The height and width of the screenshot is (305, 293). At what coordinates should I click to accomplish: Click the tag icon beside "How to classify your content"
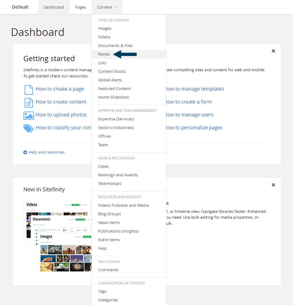pyautogui.click(x=28, y=128)
